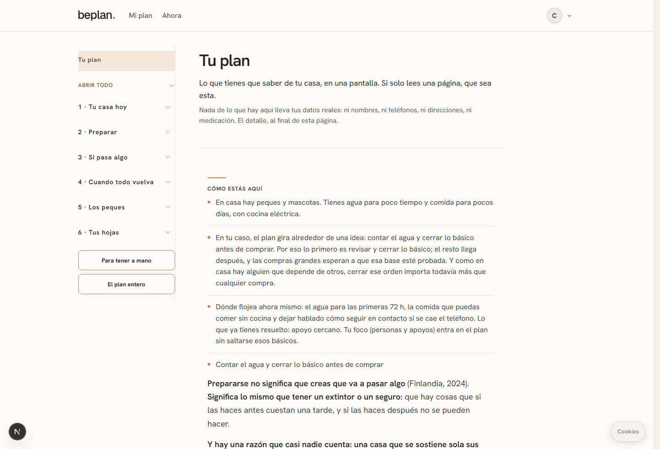The width and height of the screenshot is (660, 449).
Task: Expand chevron for Preparar
Action: point(168,132)
